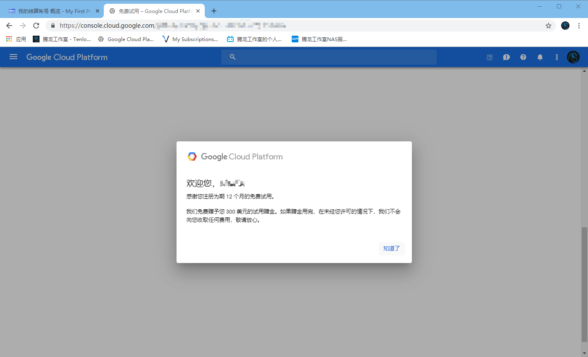Focus the console search box
588x357 pixels.
pos(329,57)
